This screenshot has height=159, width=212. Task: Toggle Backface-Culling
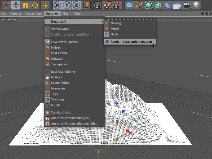[x=74, y=72]
